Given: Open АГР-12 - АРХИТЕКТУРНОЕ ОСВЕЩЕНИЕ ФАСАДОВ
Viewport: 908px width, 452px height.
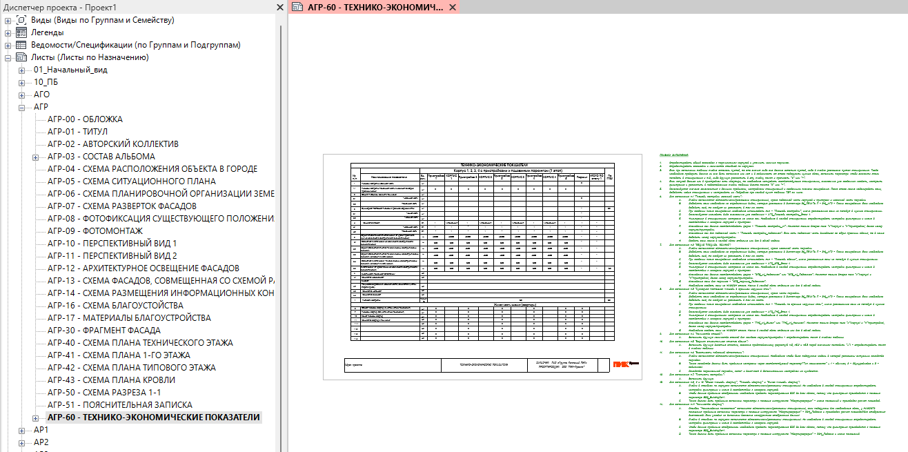Looking at the screenshot, I should tap(144, 268).
